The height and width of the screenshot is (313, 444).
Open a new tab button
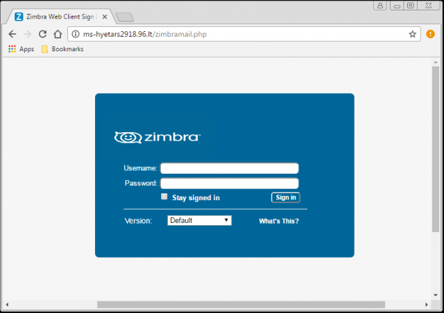point(125,17)
